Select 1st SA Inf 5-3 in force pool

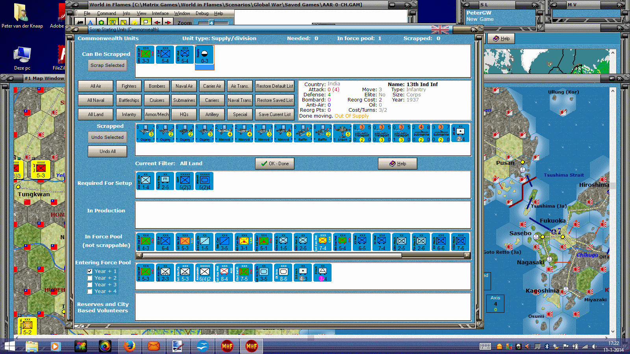click(x=185, y=242)
